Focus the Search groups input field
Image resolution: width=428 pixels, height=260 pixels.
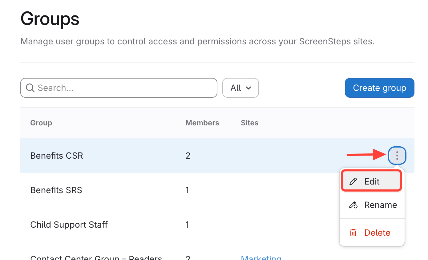(123, 88)
